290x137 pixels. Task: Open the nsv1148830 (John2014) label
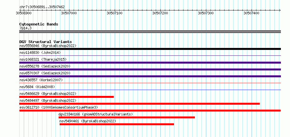[x=40, y=53]
